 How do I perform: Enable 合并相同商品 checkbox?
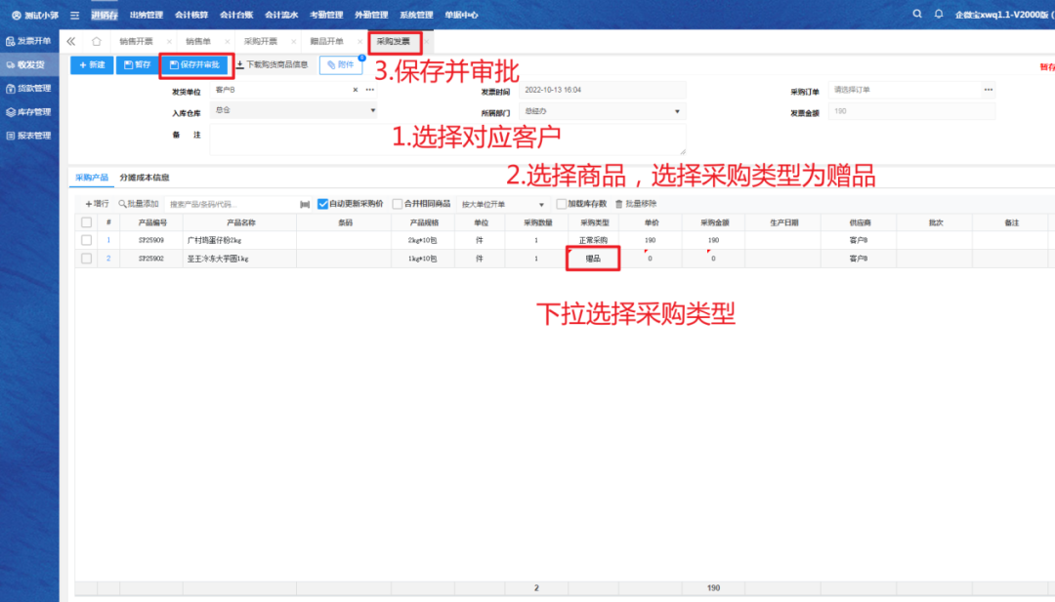[x=398, y=204]
